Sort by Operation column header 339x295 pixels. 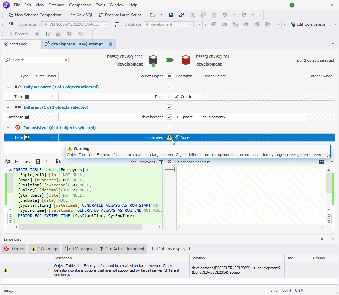pos(187,76)
